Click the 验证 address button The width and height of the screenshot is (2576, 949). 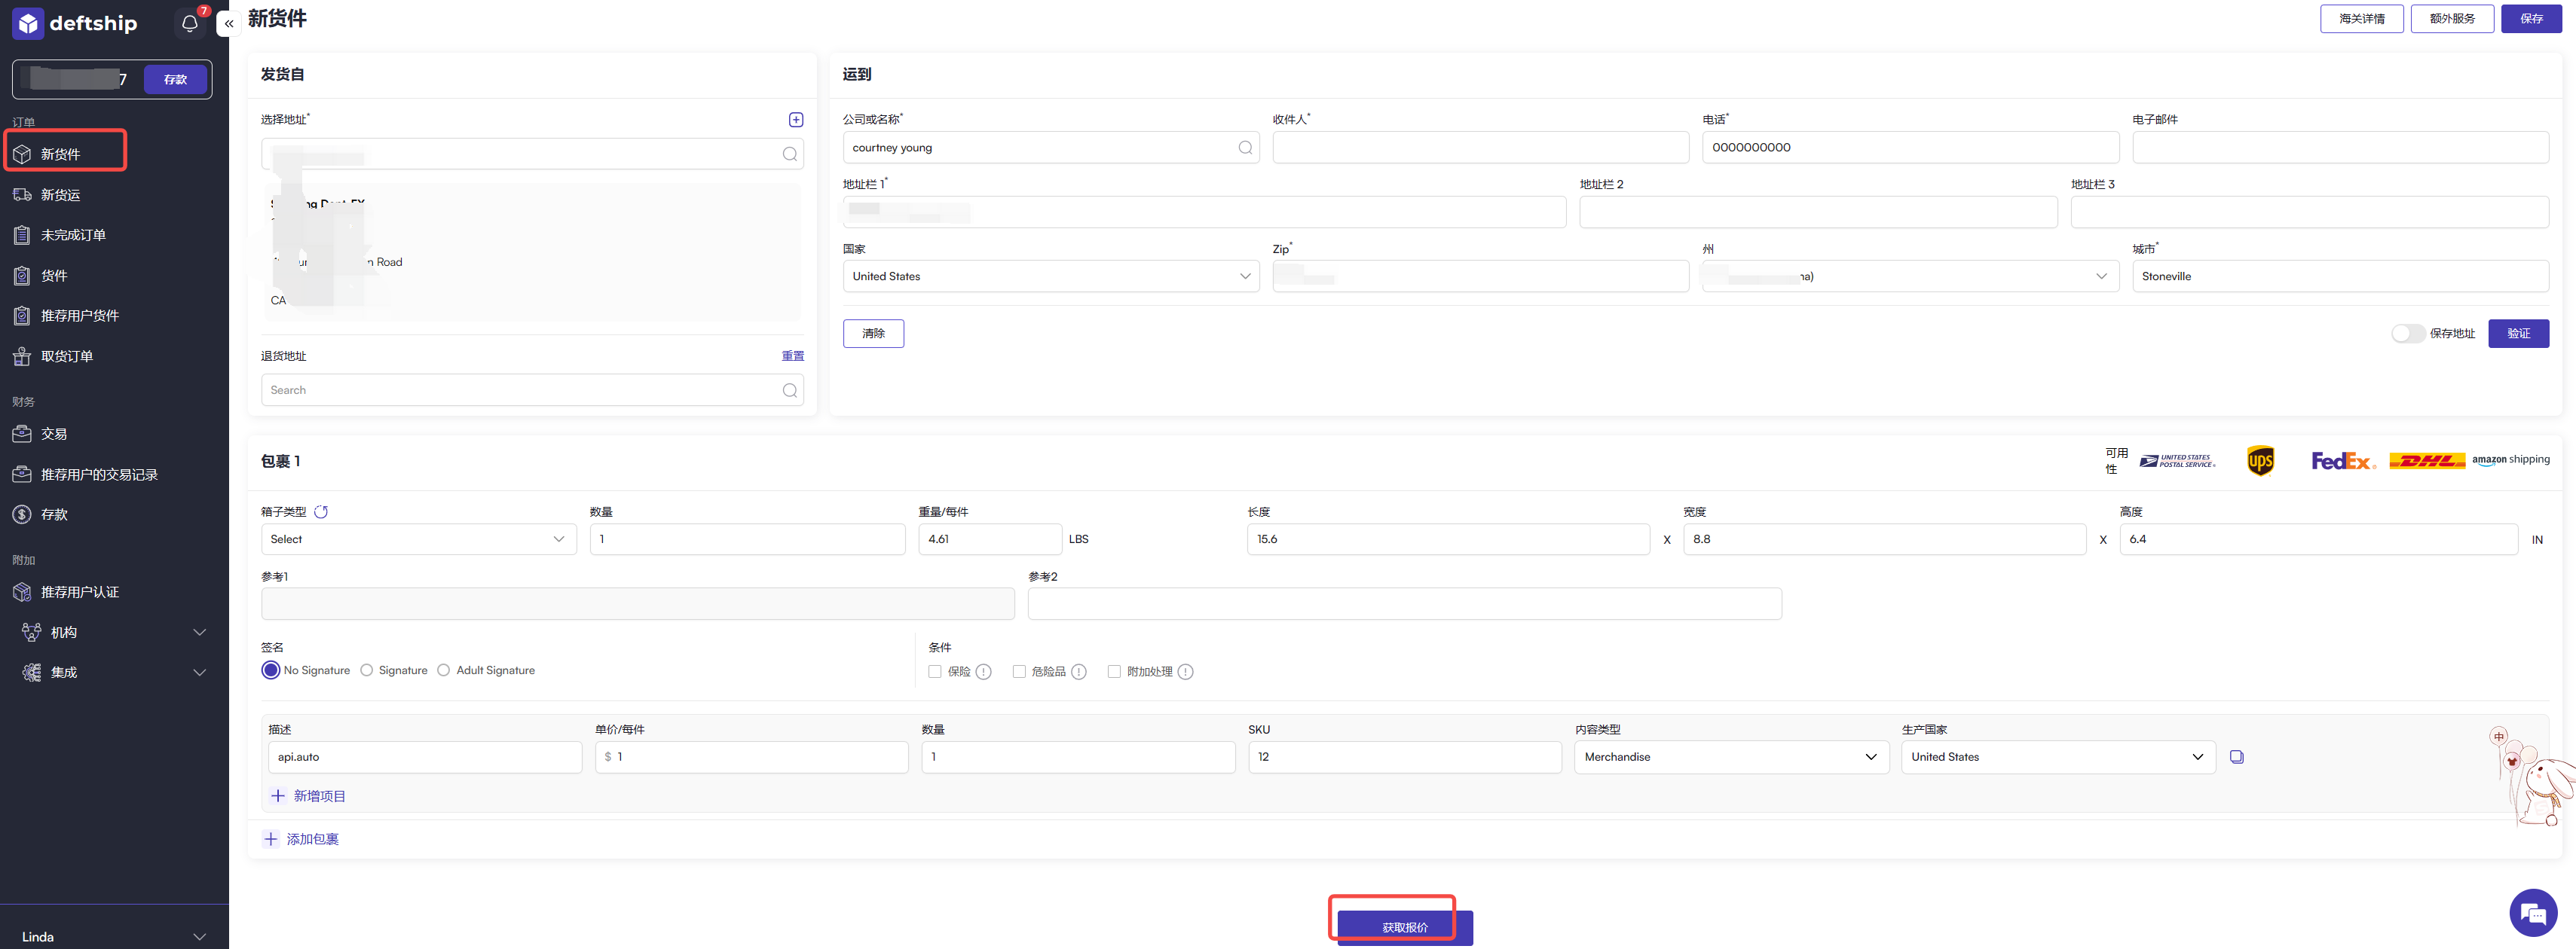(x=2518, y=334)
